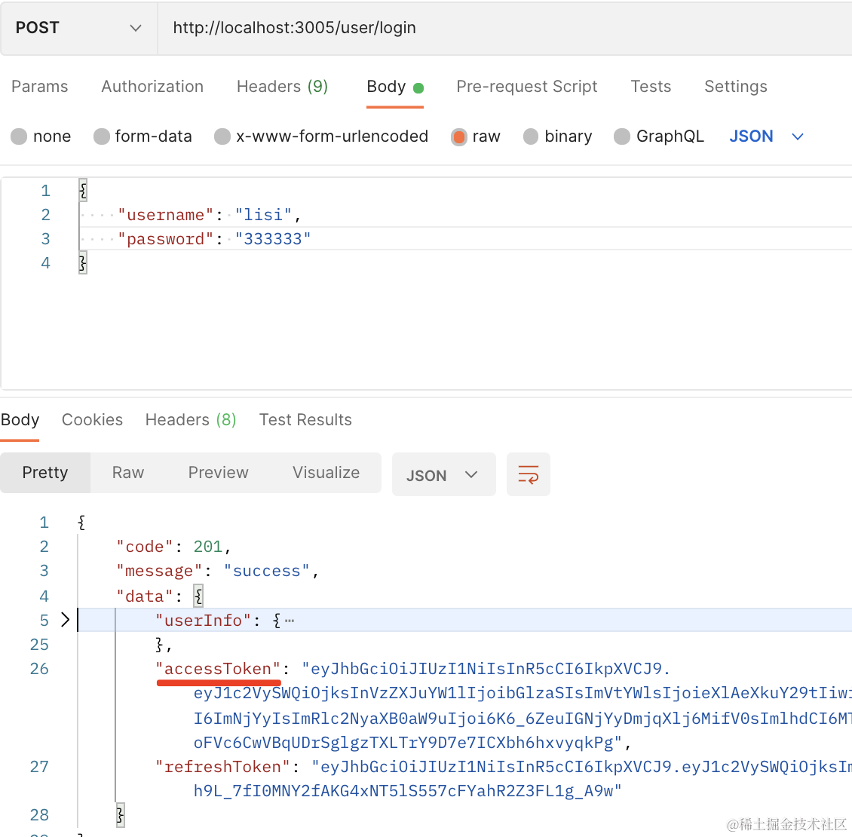The image size is (852, 837).
Task: Open the Authorization tab
Action: 152,87
